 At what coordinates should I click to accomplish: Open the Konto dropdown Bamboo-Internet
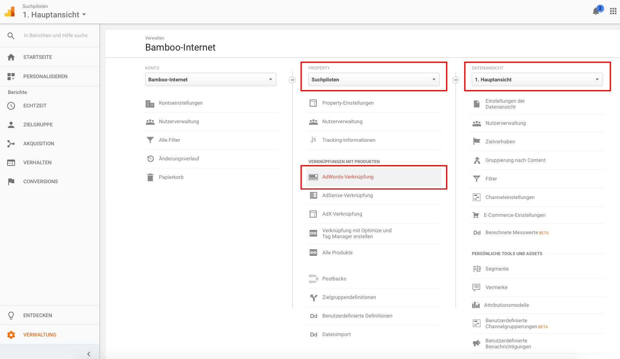pyautogui.click(x=211, y=79)
